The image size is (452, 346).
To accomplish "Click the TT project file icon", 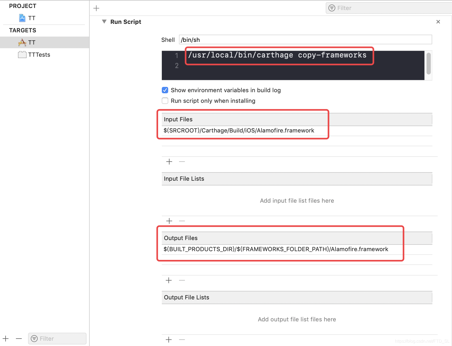I will click(x=22, y=18).
